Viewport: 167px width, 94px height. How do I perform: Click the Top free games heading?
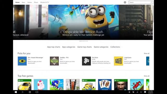tap(25, 76)
